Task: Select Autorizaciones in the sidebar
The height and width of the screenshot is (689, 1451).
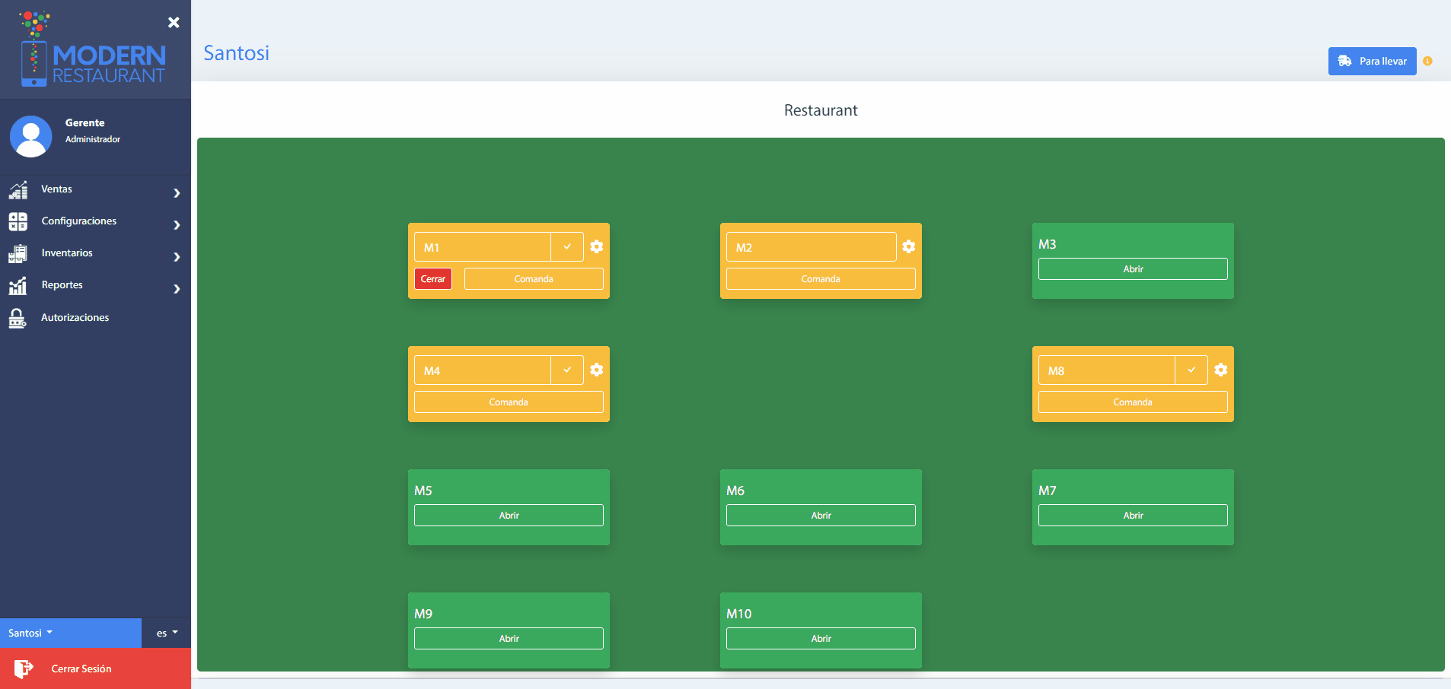Action: click(75, 318)
